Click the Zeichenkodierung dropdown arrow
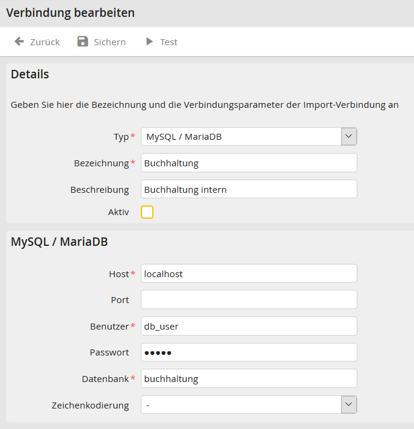Screen dimensions: 414x429 (x=349, y=405)
